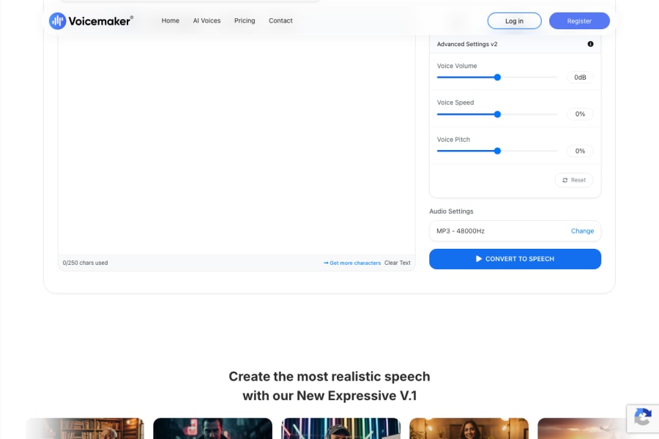This screenshot has width=659, height=439.
Task: Open the Home menu item
Action: 170,20
